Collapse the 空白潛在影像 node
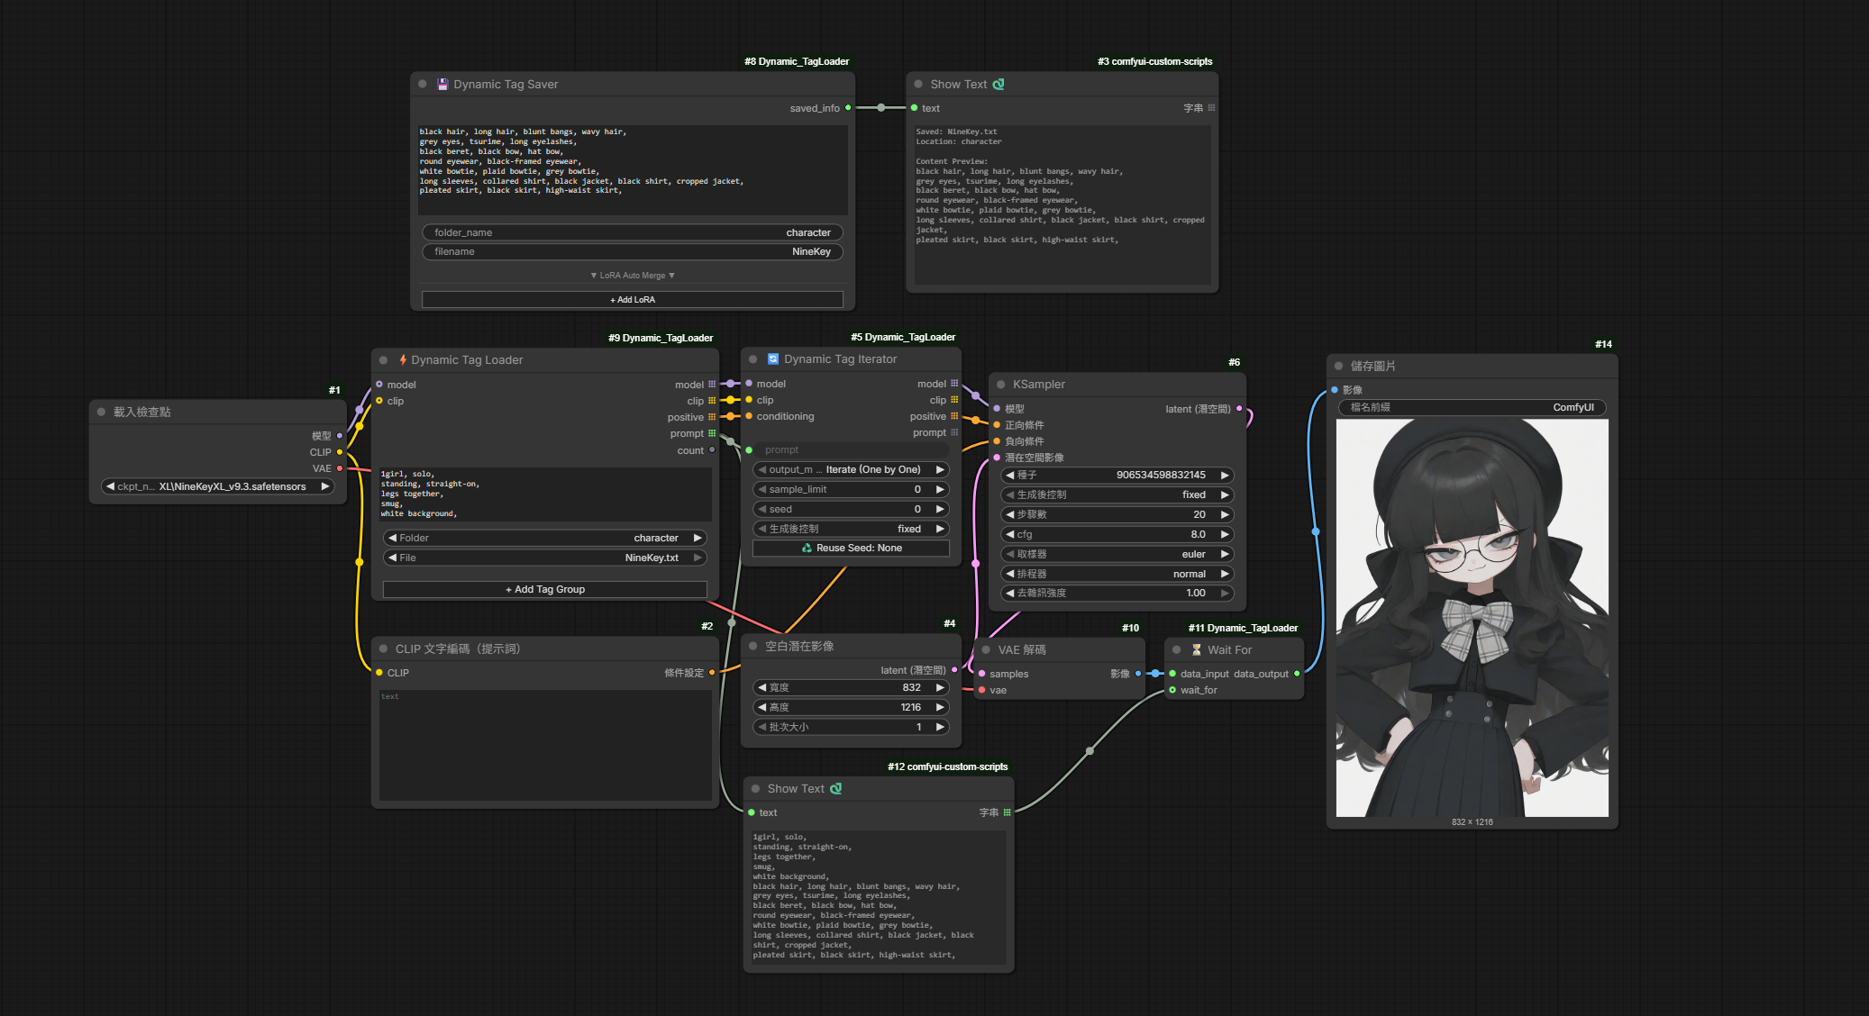Image resolution: width=1869 pixels, height=1016 pixels. click(x=753, y=647)
